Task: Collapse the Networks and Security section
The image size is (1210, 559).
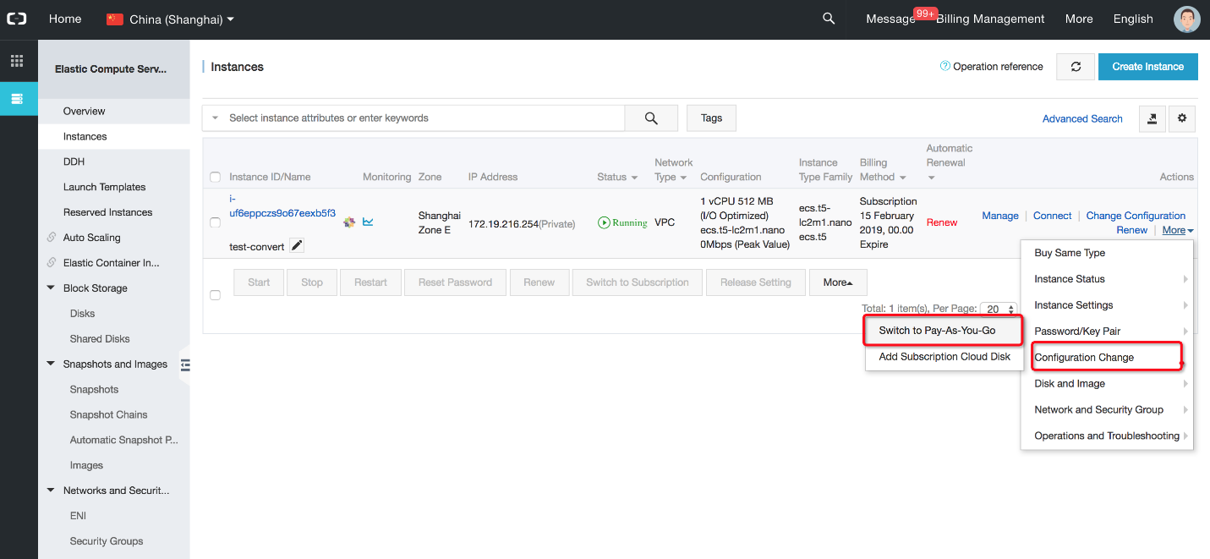Action: pos(51,490)
